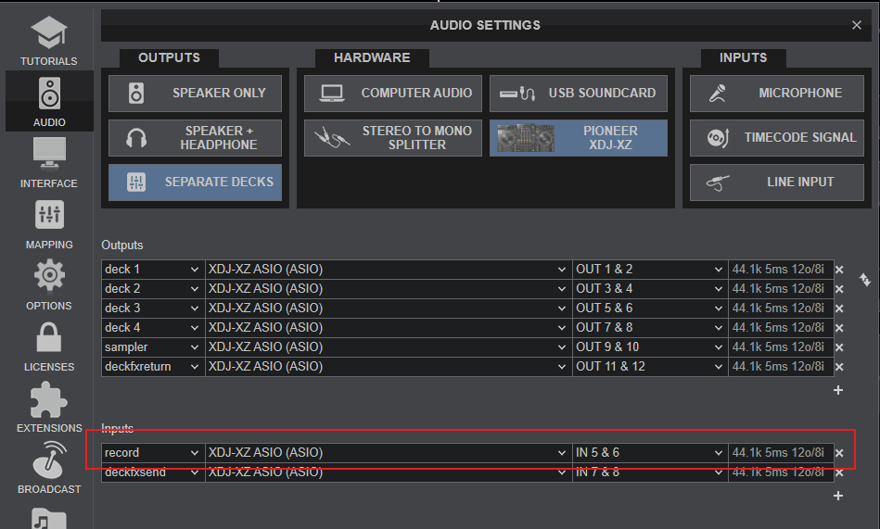Screen dimensions: 880x529
Task: Add Line Input source
Action: pos(777,182)
